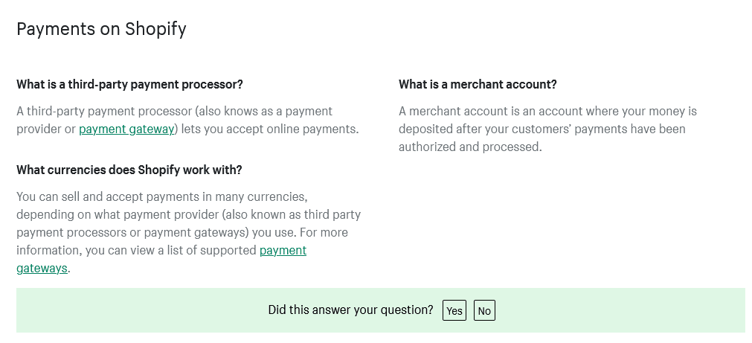The image size is (752, 343).
Task: Click the line starting "A merchant account is"
Action: coord(547,111)
